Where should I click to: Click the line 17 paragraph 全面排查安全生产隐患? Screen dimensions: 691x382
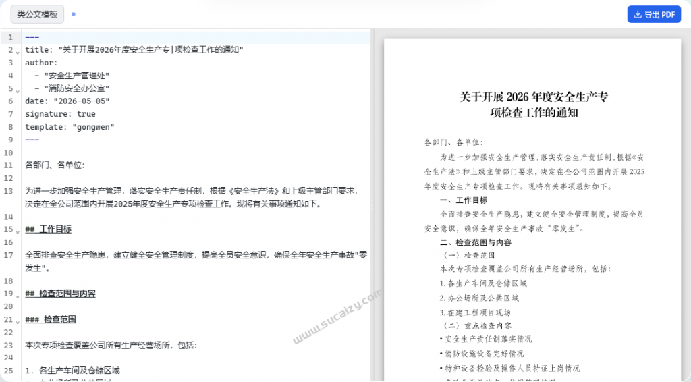pos(196,261)
